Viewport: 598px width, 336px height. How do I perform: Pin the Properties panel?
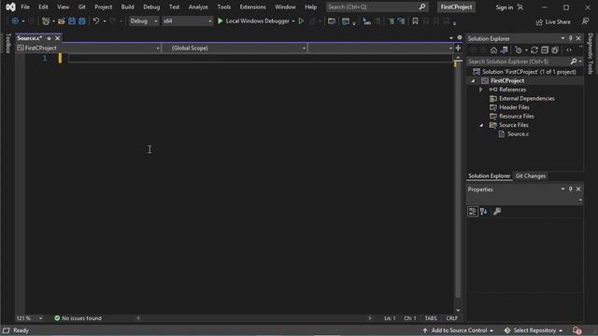(571, 189)
